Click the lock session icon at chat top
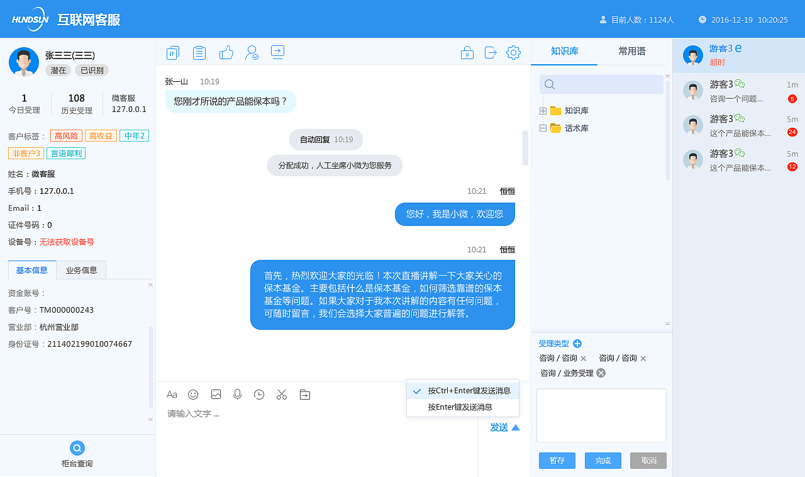This screenshot has width=805, height=477. tap(467, 52)
